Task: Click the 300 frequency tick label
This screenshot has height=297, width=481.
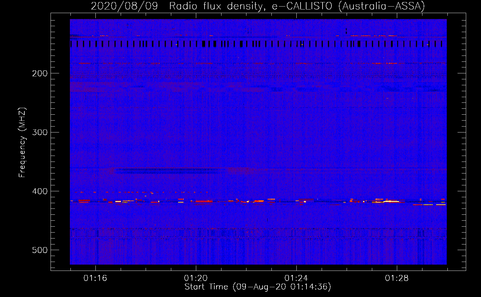Action: coord(40,132)
